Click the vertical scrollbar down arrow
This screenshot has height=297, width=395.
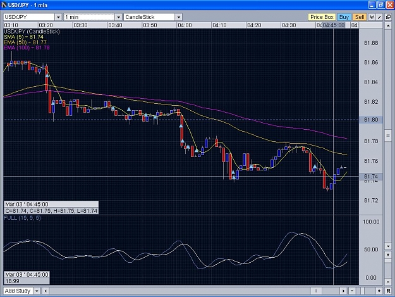(x=388, y=246)
